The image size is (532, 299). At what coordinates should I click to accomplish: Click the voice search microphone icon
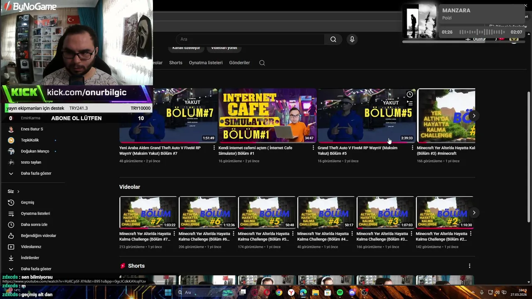[x=352, y=39]
